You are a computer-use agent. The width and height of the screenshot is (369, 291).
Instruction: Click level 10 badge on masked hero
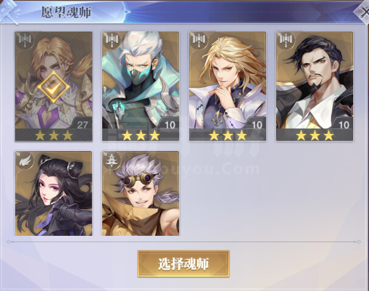[x=170, y=124]
